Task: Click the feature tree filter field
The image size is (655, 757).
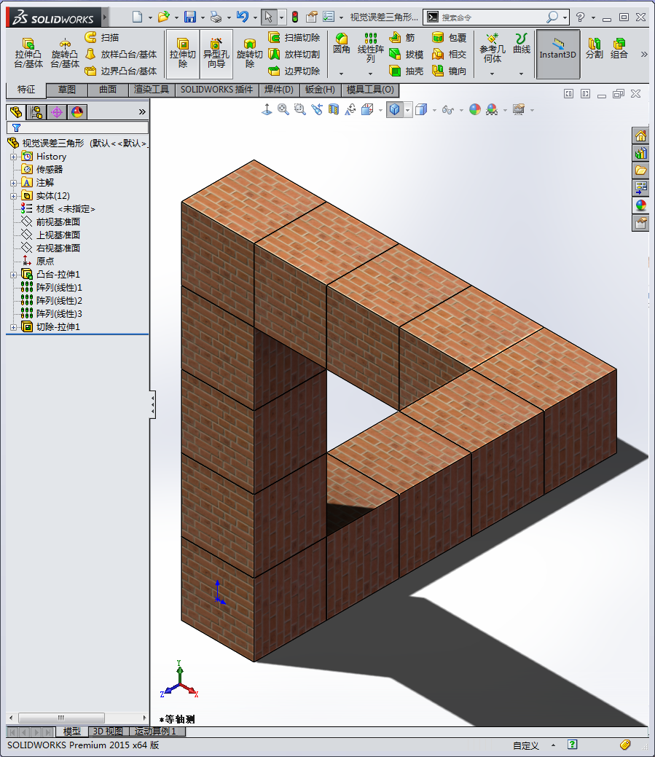Action: tap(77, 128)
